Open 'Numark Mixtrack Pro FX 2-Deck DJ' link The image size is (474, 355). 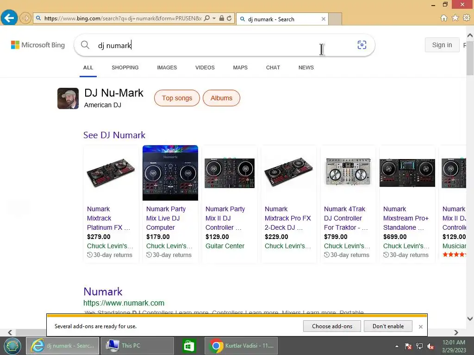pos(288,218)
